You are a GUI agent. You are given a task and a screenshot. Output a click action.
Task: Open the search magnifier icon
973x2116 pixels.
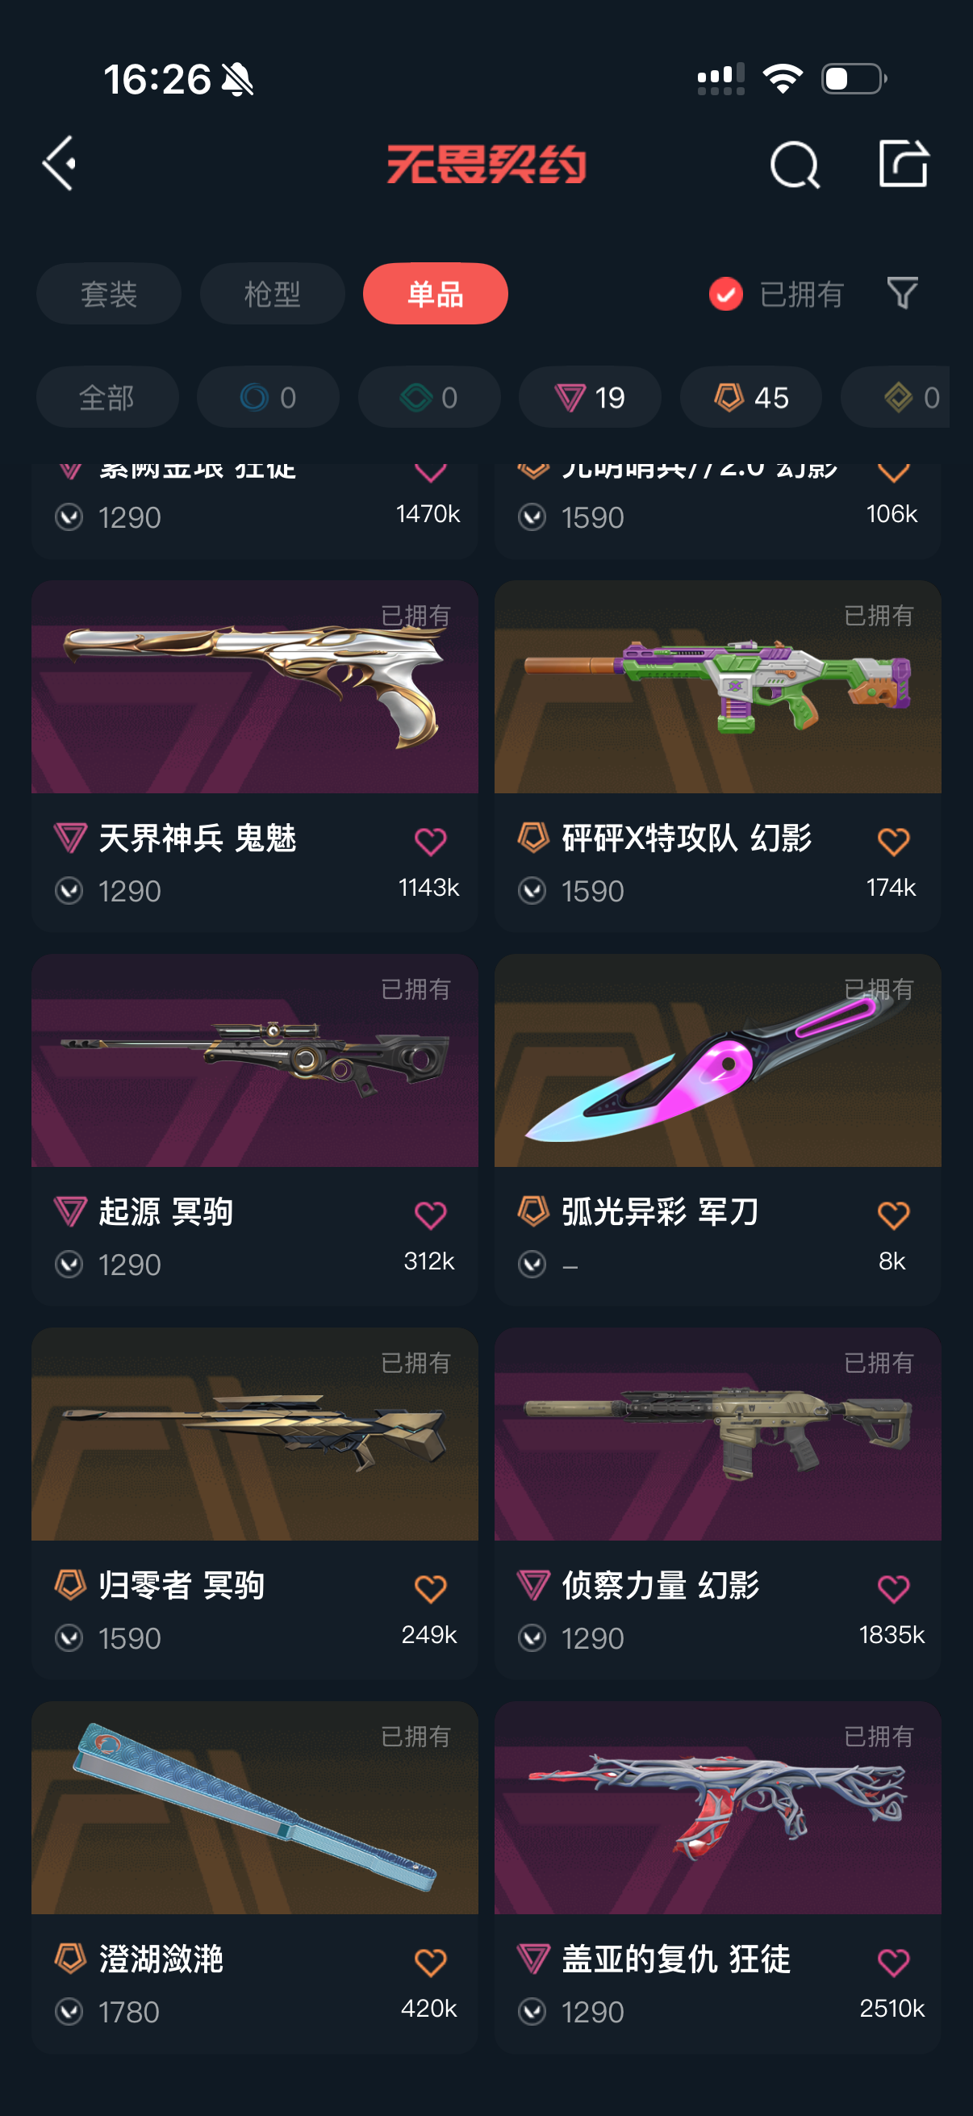795,165
